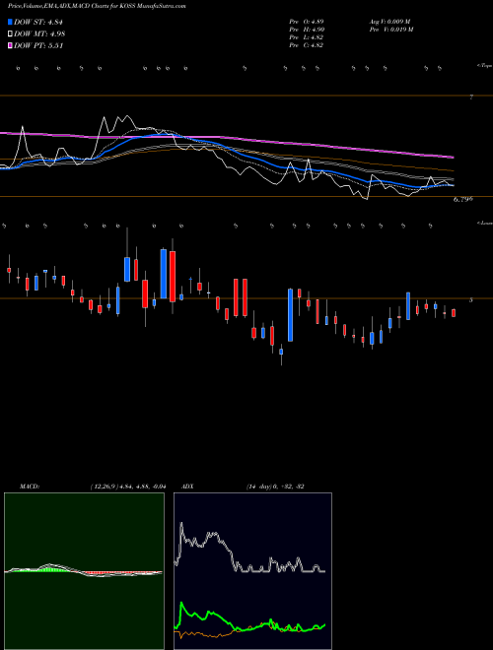Click the ADX panel title
Viewport: 493px width, 650px height.
pos(187,487)
